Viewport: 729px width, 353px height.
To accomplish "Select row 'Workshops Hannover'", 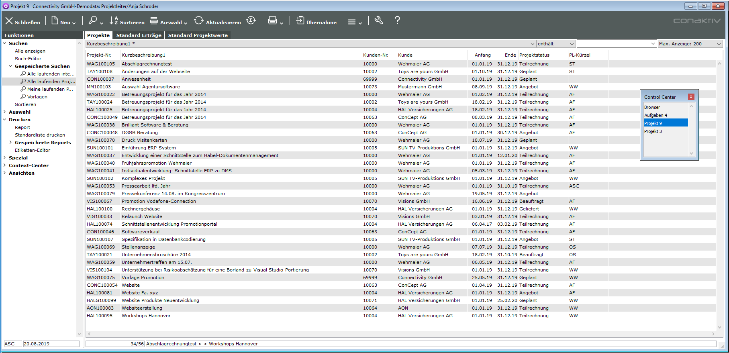I will tap(401, 316).
